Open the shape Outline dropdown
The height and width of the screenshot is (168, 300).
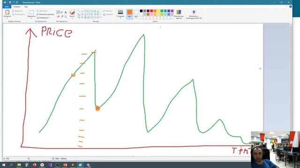pos(108,11)
